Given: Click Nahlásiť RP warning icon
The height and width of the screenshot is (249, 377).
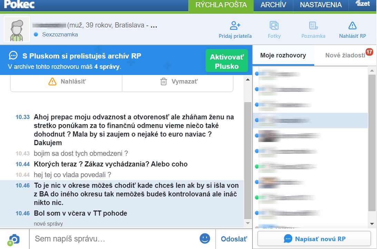Looking at the screenshot, I should (353, 30).
